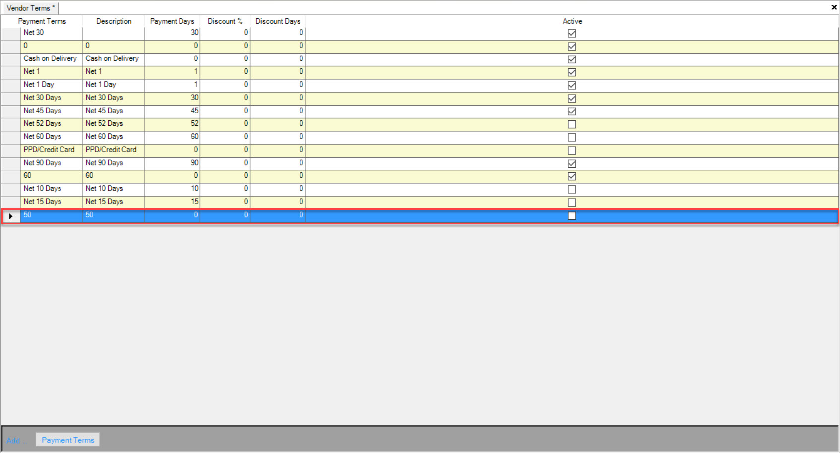Click Payment Days value 52

pos(172,124)
